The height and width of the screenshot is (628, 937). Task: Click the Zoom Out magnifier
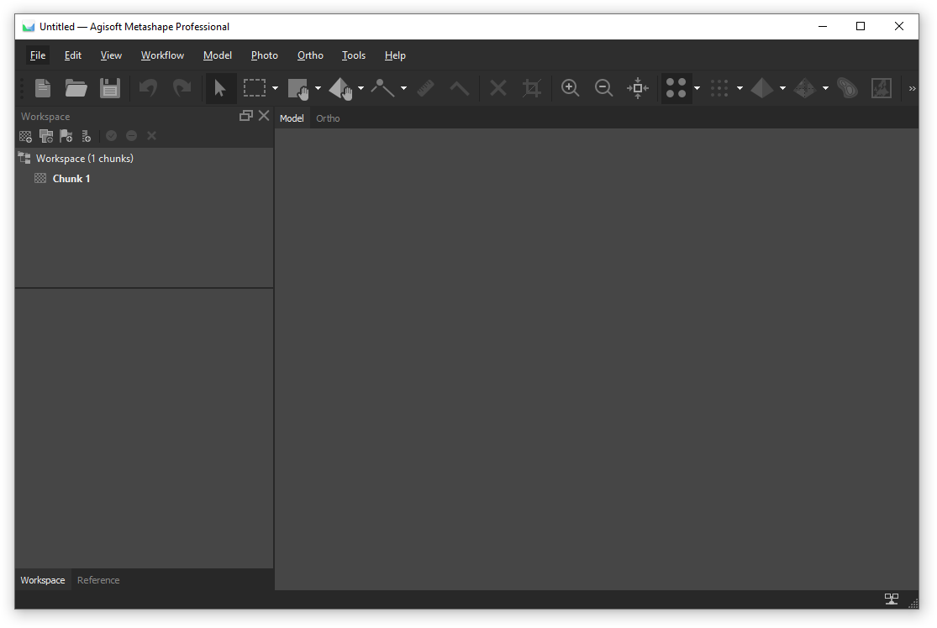(603, 88)
